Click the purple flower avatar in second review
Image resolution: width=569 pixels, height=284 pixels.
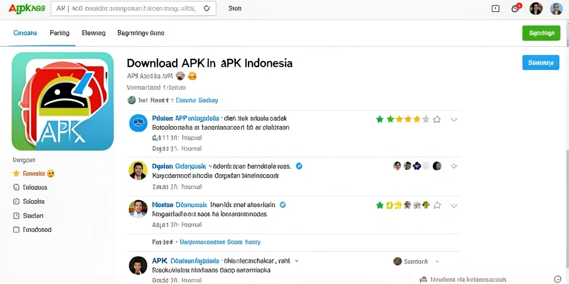click(417, 166)
